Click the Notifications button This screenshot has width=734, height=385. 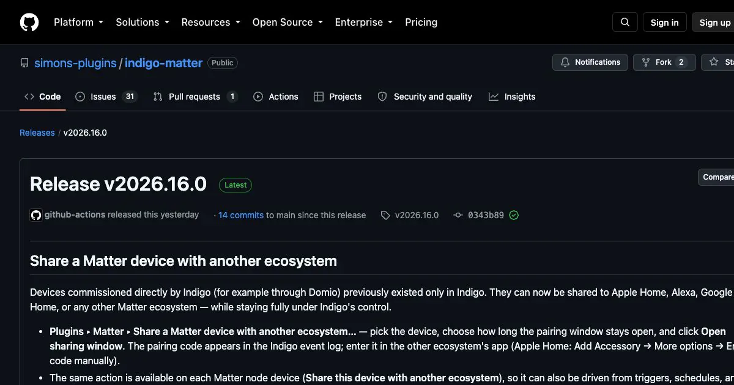pos(590,62)
